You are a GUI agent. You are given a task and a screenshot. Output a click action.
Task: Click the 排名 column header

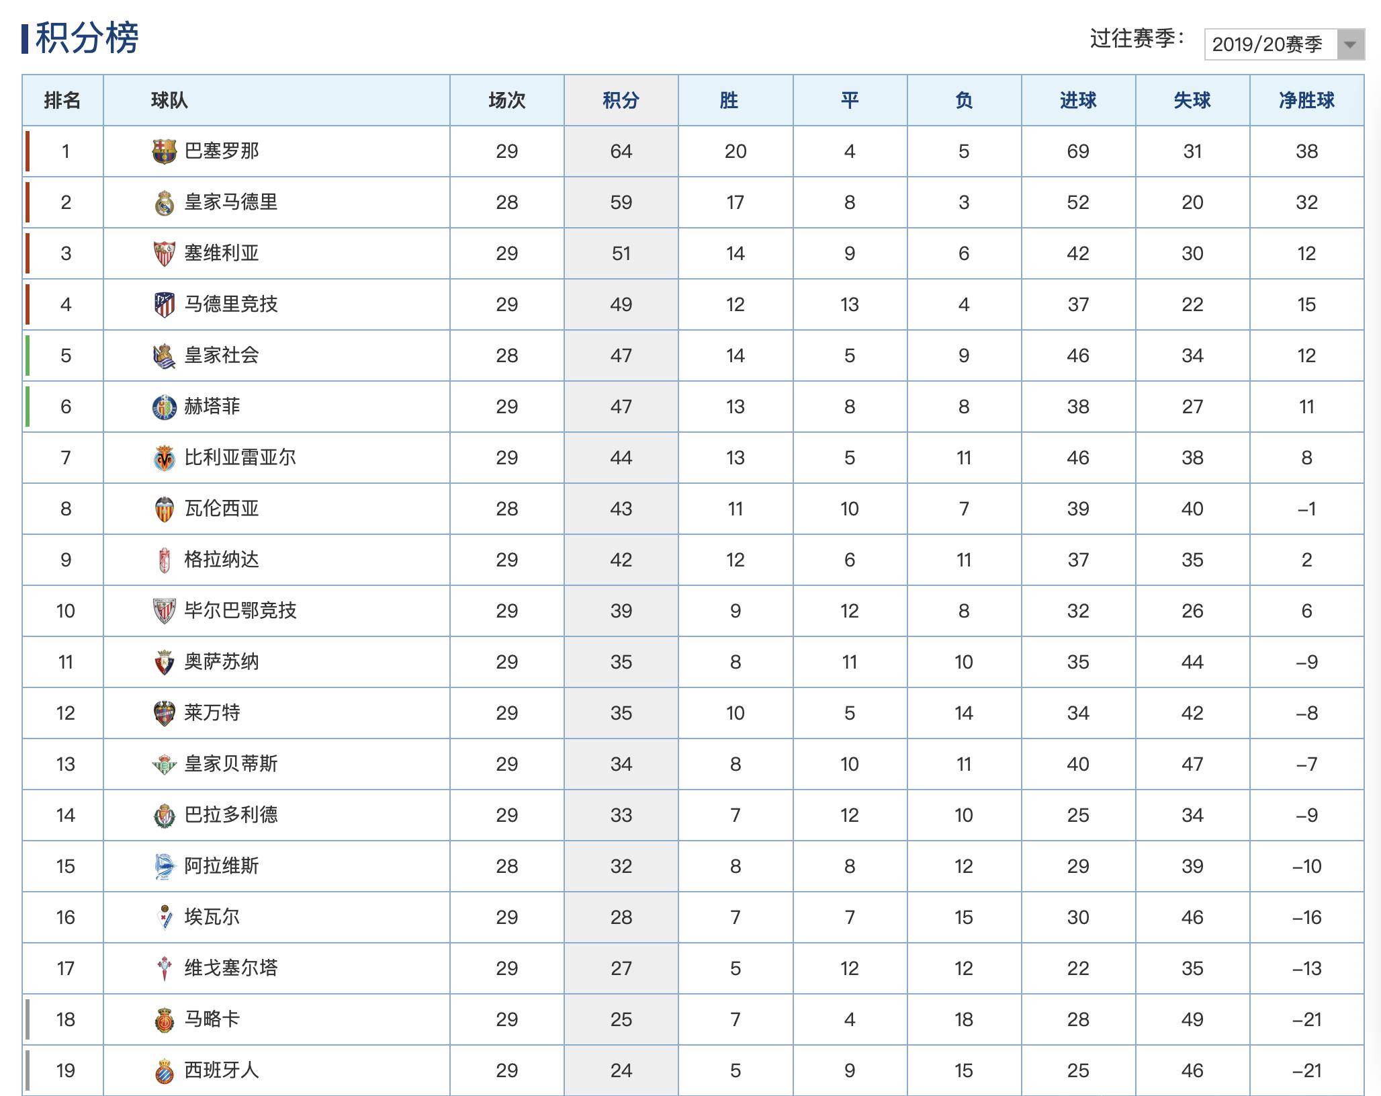(62, 101)
